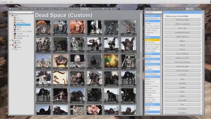This screenshot has width=211, height=119.
Task: Open Default under Weapons
Action: pyautogui.click(x=18, y=43)
